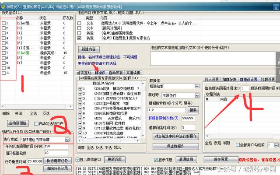Open the 自动回复 tab
280x175 pixels.
point(115,73)
